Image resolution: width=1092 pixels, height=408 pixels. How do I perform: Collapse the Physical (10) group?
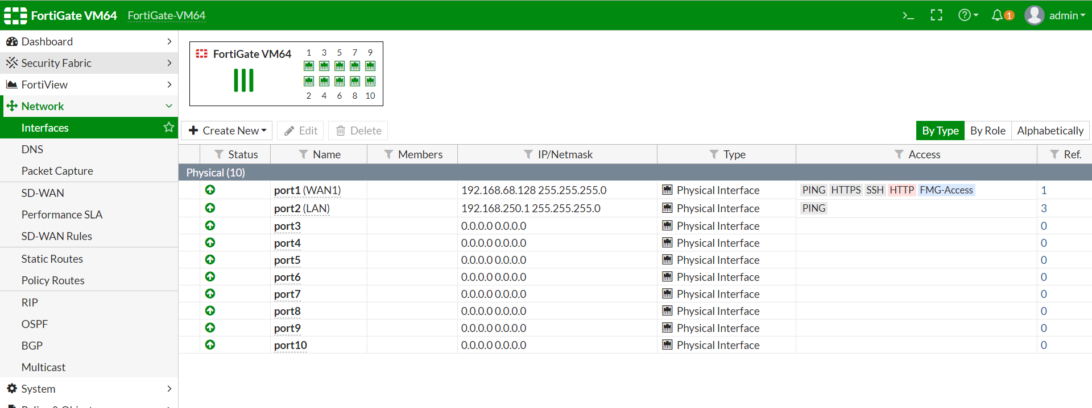pos(635,173)
